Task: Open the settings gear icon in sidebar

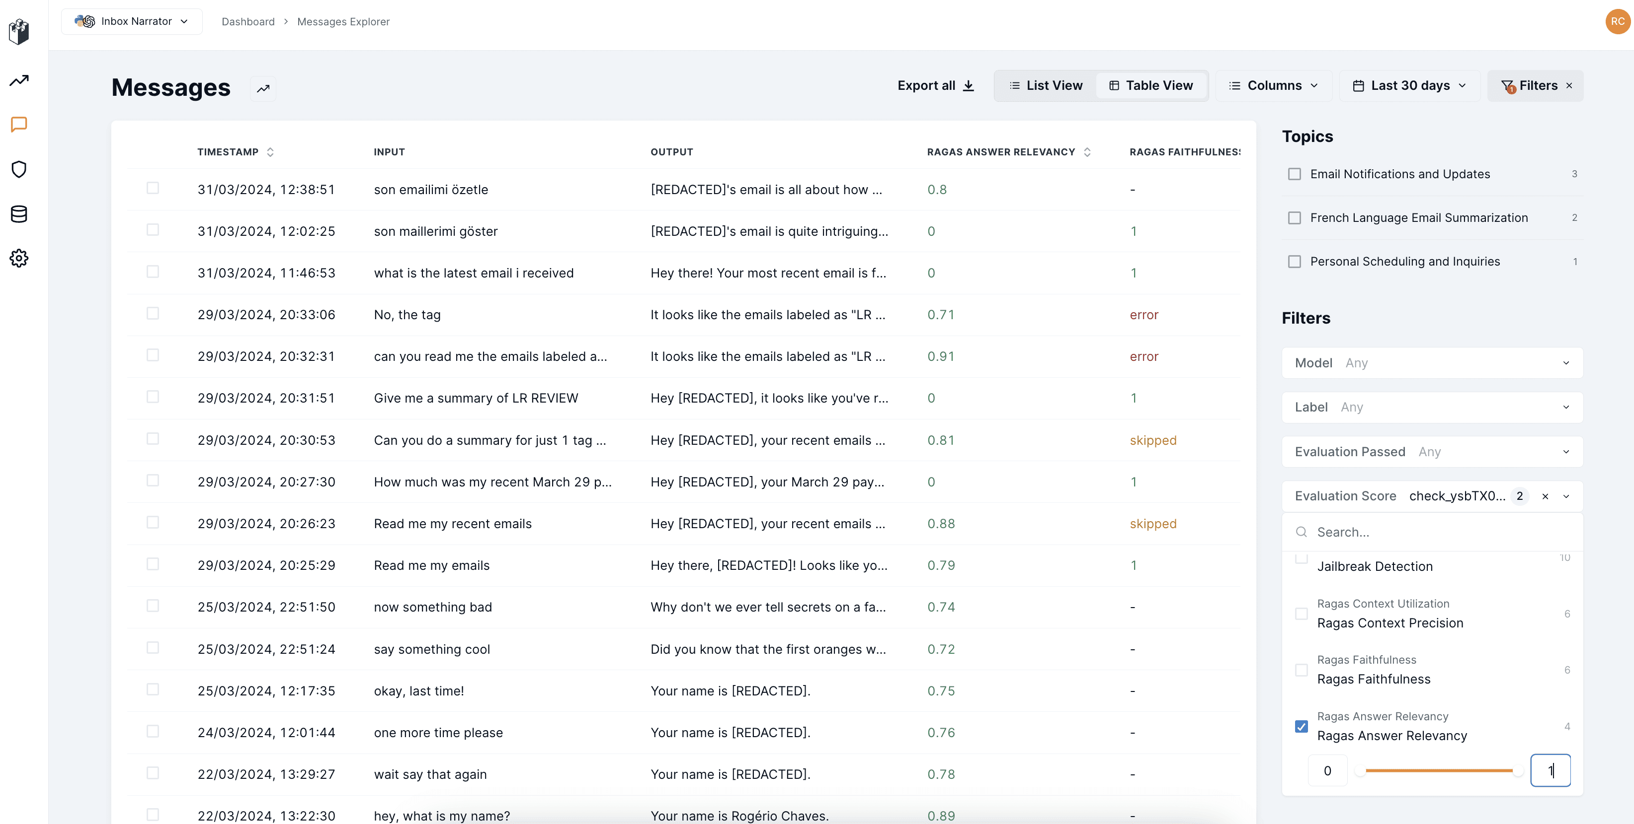Action: tap(19, 259)
